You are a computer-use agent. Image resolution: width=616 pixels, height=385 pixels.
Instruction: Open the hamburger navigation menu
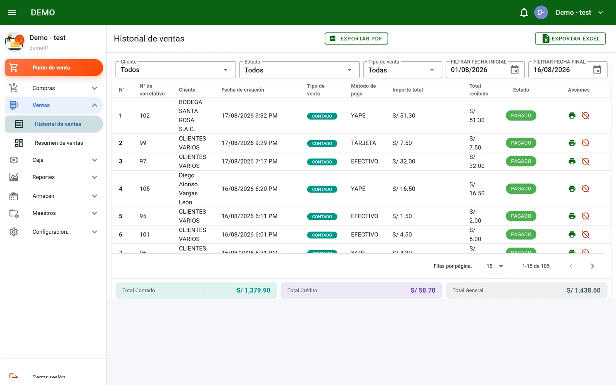(x=12, y=12)
